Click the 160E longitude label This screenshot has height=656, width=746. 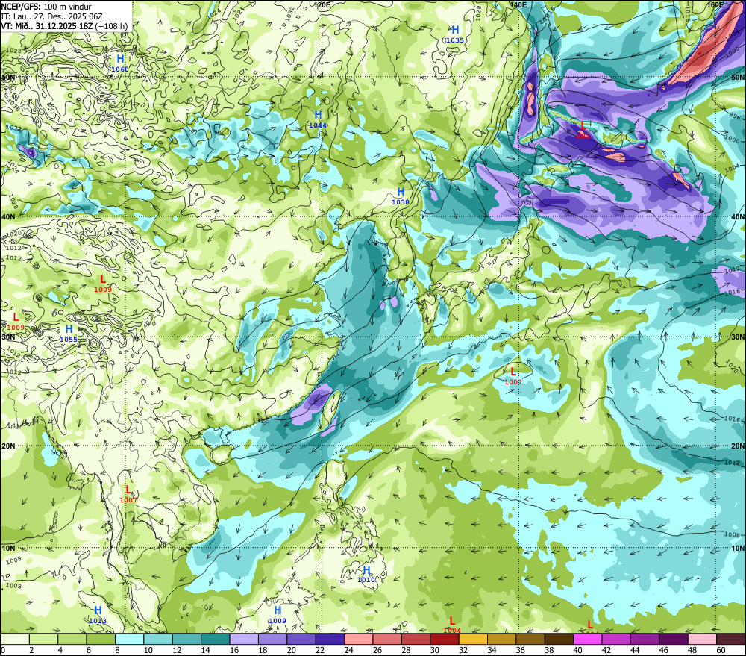pyautogui.click(x=715, y=4)
